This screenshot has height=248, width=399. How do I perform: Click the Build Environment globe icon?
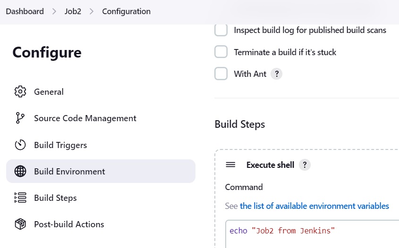(x=20, y=171)
